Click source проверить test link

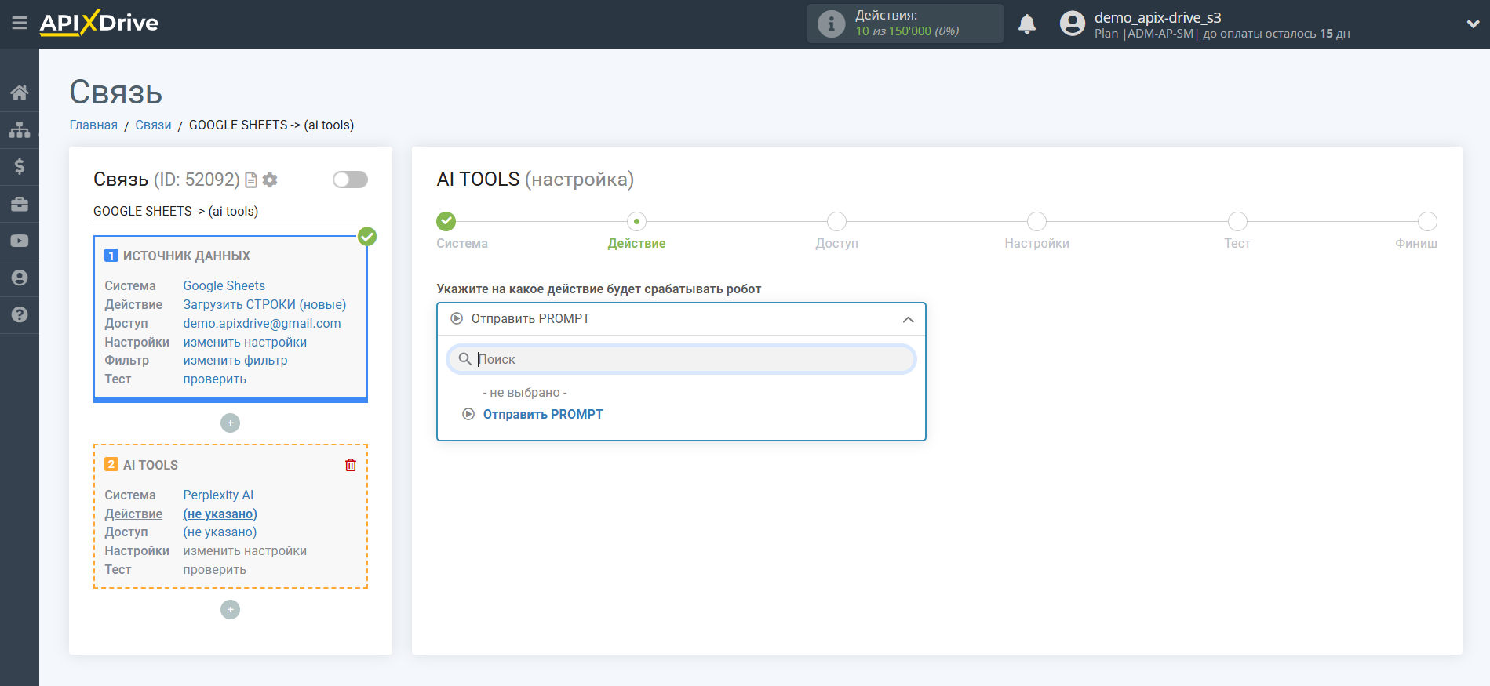coord(215,379)
